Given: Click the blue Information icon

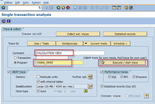Looking at the screenshot, I should click(9, 21).
